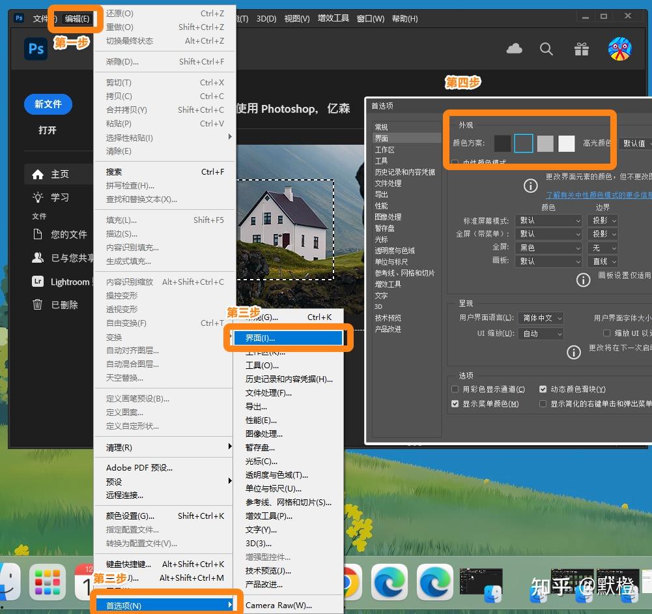652x614 pixels.
Task: Toggle the 缩放 UI checkbox
Action: (x=606, y=333)
